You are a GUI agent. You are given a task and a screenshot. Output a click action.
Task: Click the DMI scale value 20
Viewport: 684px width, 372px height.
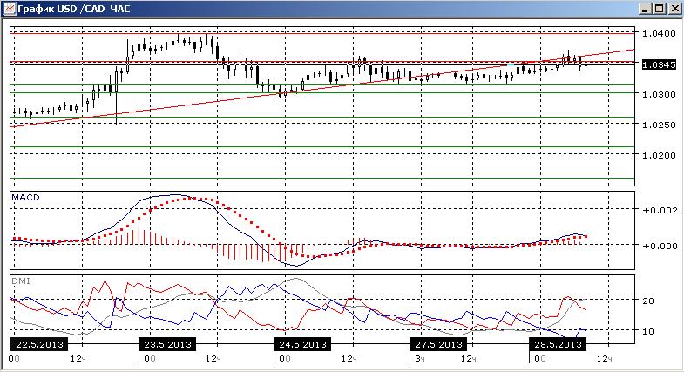pos(648,301)
